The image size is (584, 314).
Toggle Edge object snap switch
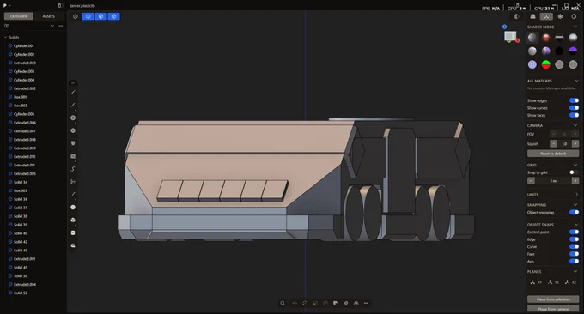click(574, 239)
